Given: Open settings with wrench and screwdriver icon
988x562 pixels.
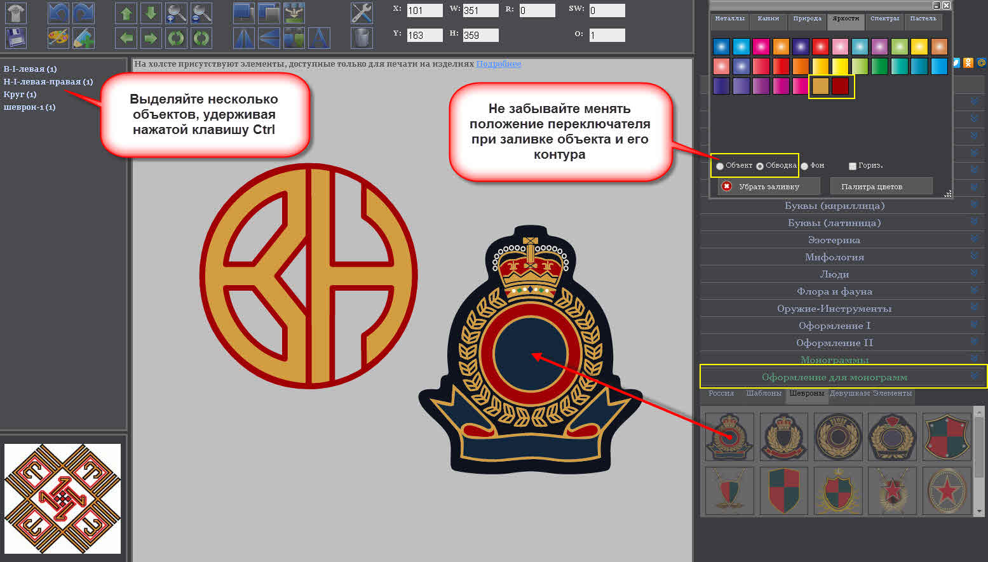Looking at the screenshot, I should (362, 13).
